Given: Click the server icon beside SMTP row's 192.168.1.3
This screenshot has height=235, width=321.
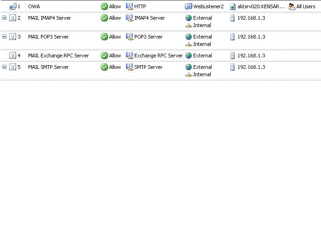Looking at the screenshot, I should 232,67.
